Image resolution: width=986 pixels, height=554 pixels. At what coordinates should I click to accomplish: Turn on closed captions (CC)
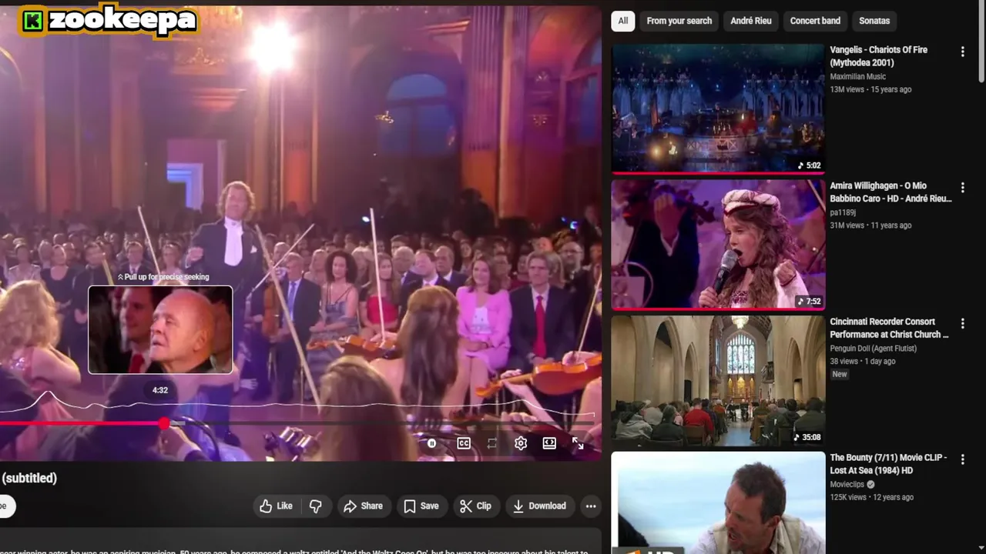pyautogui.click(x=464, y=443)
